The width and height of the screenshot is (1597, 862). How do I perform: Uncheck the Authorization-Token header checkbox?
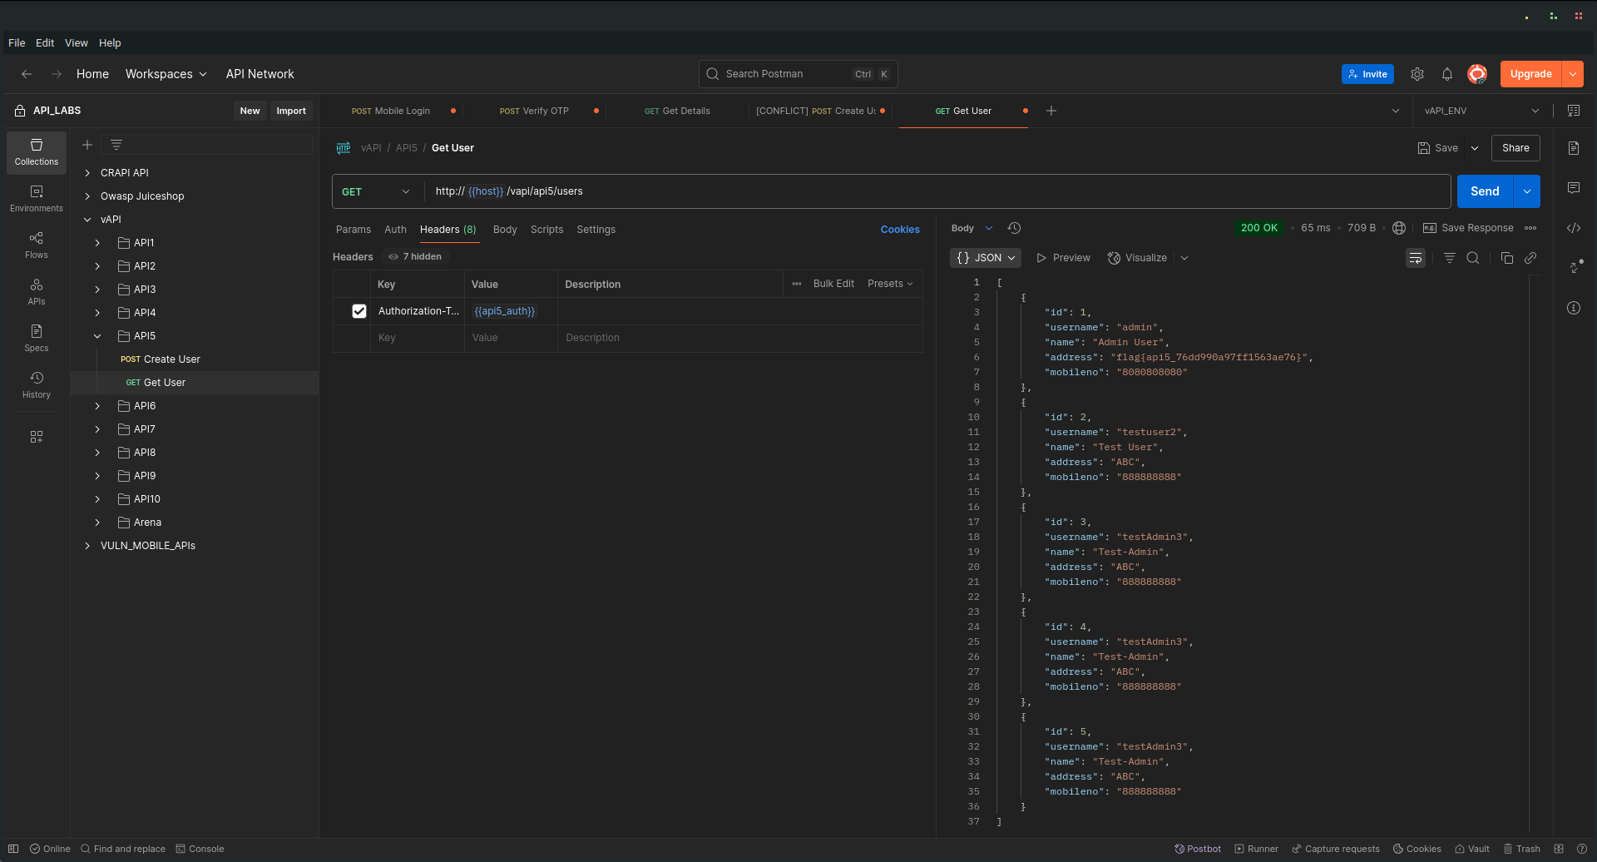(359, 311)
